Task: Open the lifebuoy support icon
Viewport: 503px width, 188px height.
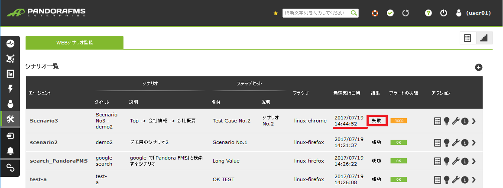Action: (x=375, y=13)
